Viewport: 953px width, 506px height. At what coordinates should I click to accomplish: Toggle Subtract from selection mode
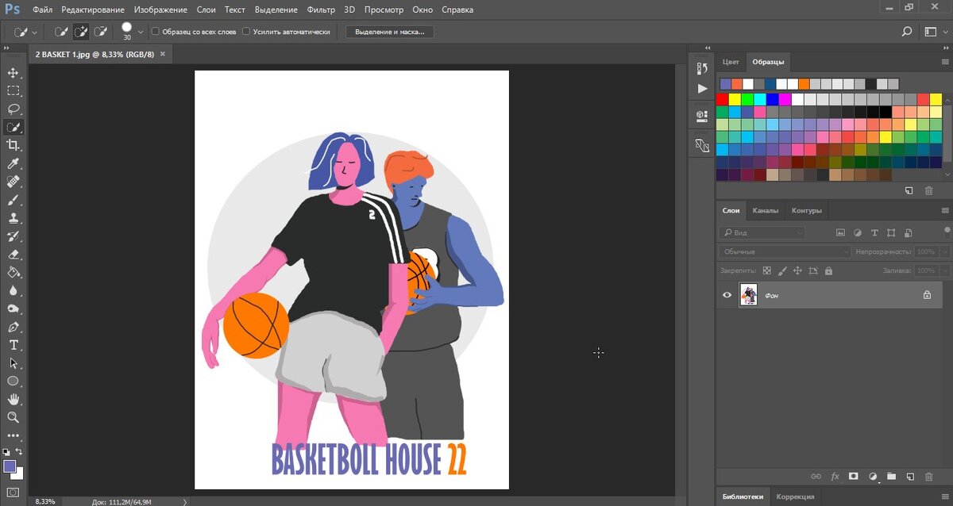coord(101,32)
